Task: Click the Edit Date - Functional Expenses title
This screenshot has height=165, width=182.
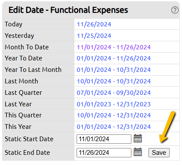Action: coord(68,10)
